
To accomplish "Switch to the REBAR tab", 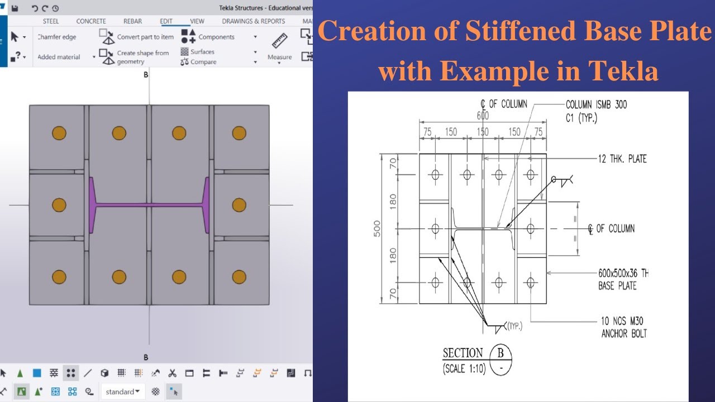I will (133, 21).
